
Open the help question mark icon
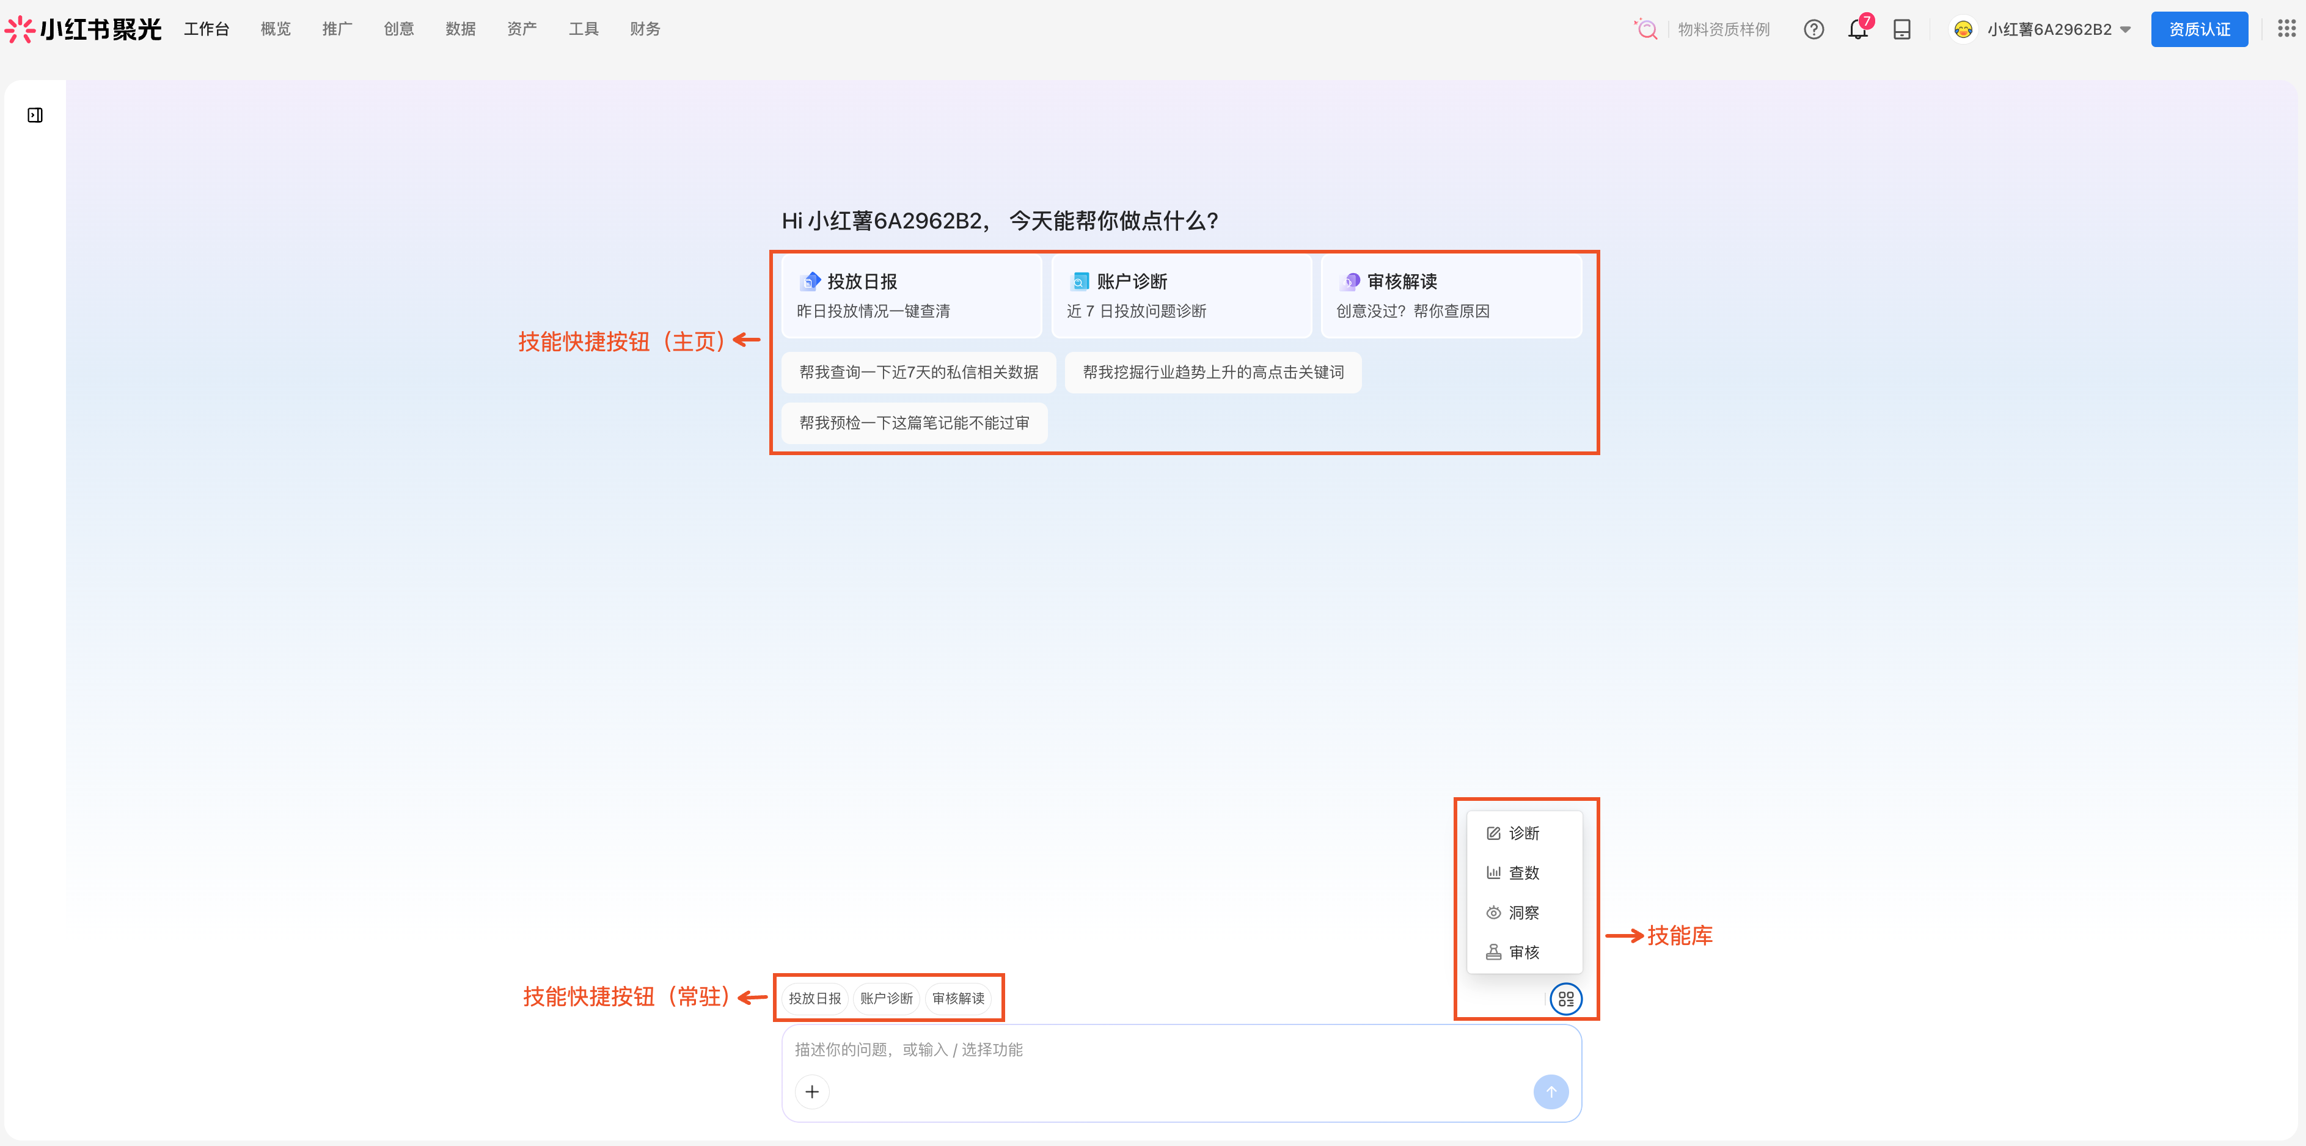1814,29
